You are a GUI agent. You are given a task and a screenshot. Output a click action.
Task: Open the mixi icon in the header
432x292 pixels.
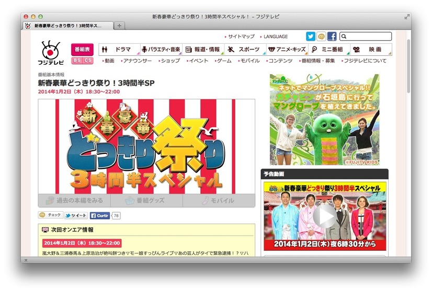point(321,36)
